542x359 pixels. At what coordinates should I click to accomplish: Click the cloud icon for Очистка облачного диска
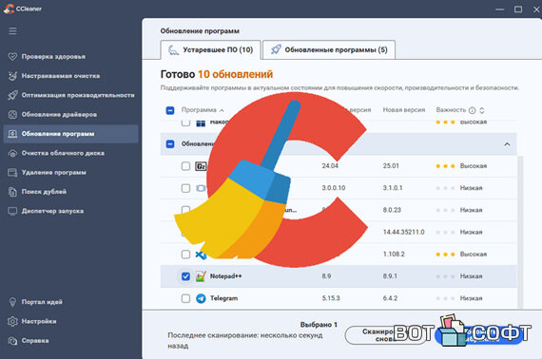12,153
